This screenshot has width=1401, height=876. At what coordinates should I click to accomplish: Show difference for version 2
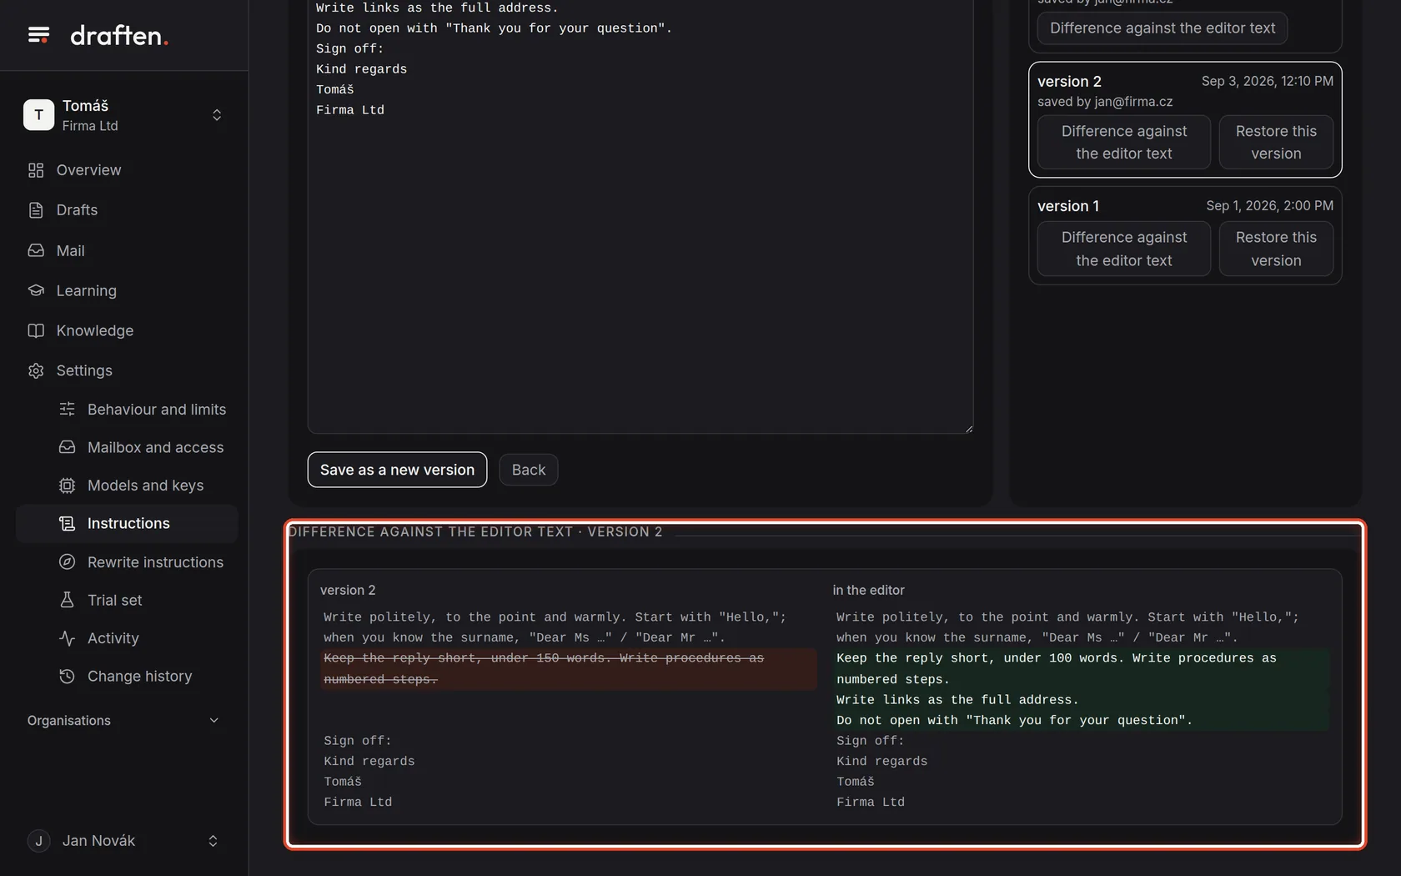(x=1123, y=143)
